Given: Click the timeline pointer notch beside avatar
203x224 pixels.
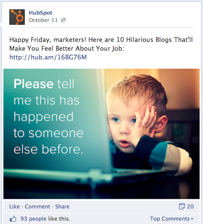Looking at the screenshot, I should point(1,23).
